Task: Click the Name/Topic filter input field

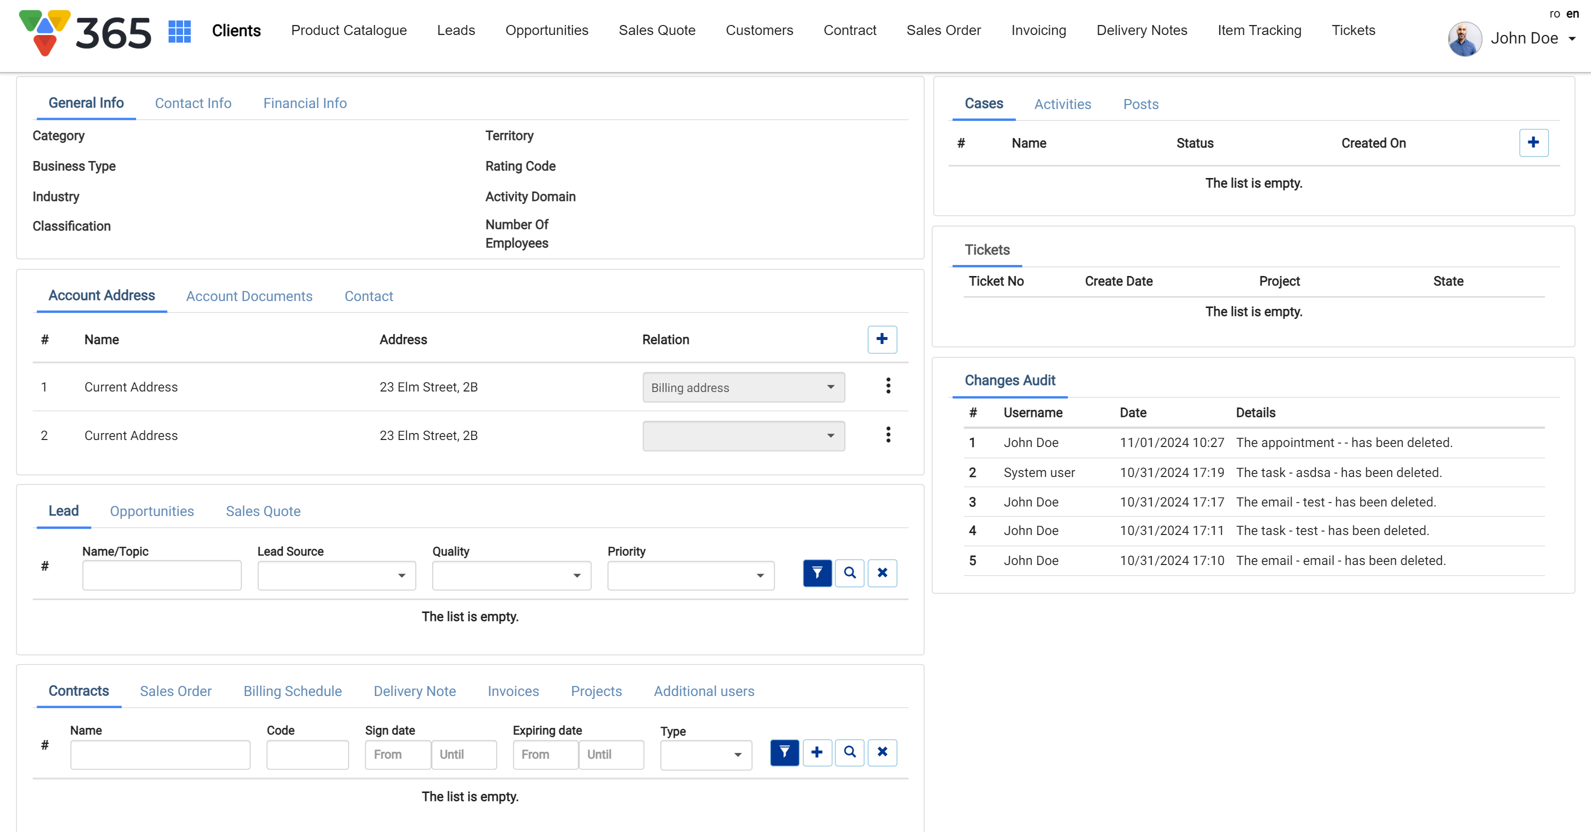Action: [161, 575]
